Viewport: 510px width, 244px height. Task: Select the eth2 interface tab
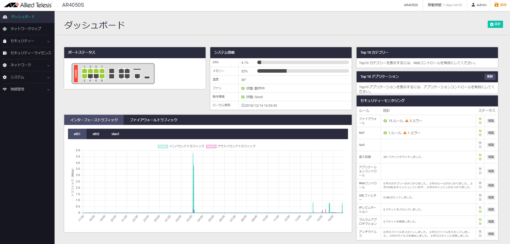point(96,134)
